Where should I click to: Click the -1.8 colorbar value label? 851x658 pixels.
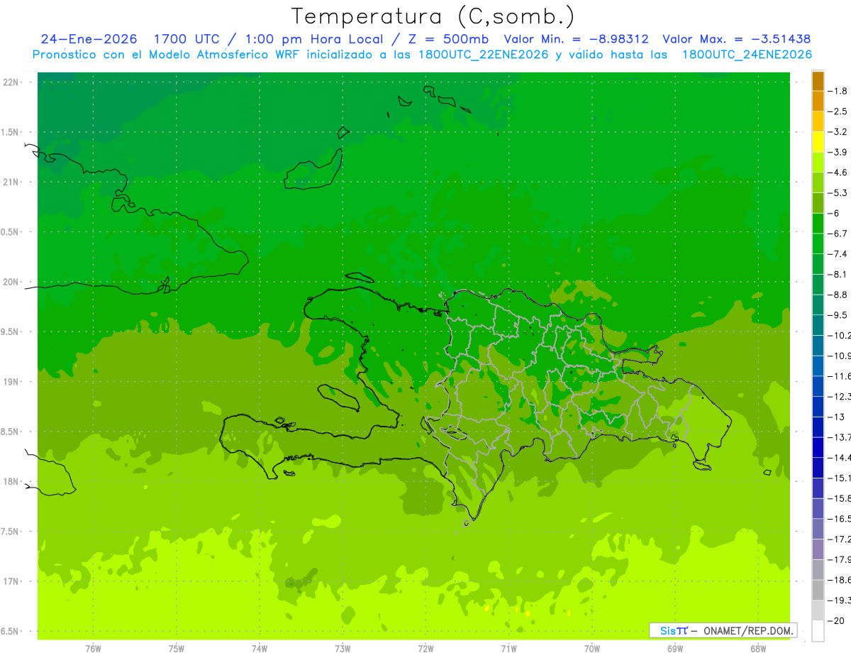point(838,91)
